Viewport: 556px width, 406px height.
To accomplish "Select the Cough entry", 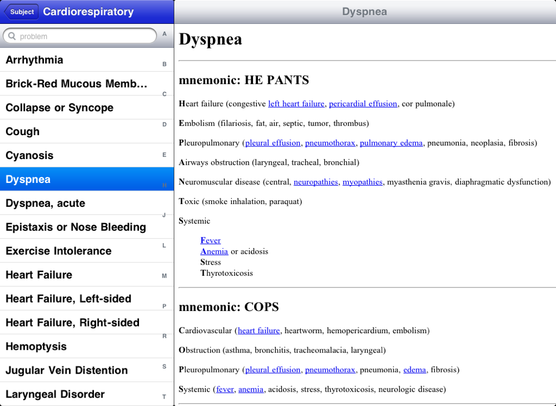I will [x=87, y=132].
